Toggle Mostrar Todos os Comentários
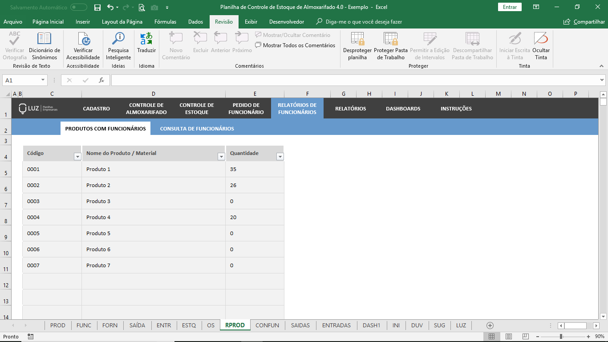 295,45
